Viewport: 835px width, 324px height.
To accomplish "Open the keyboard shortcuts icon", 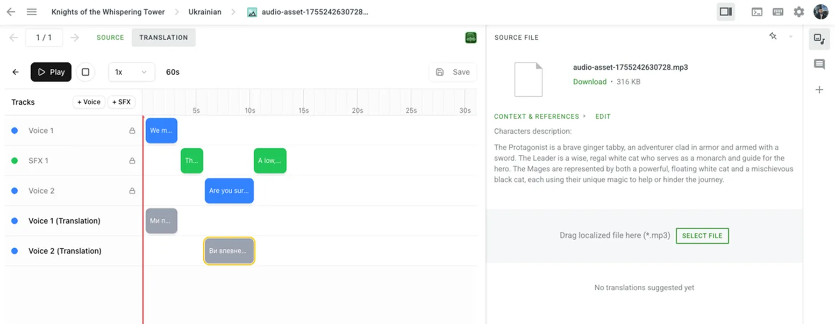I will (778, 11).
